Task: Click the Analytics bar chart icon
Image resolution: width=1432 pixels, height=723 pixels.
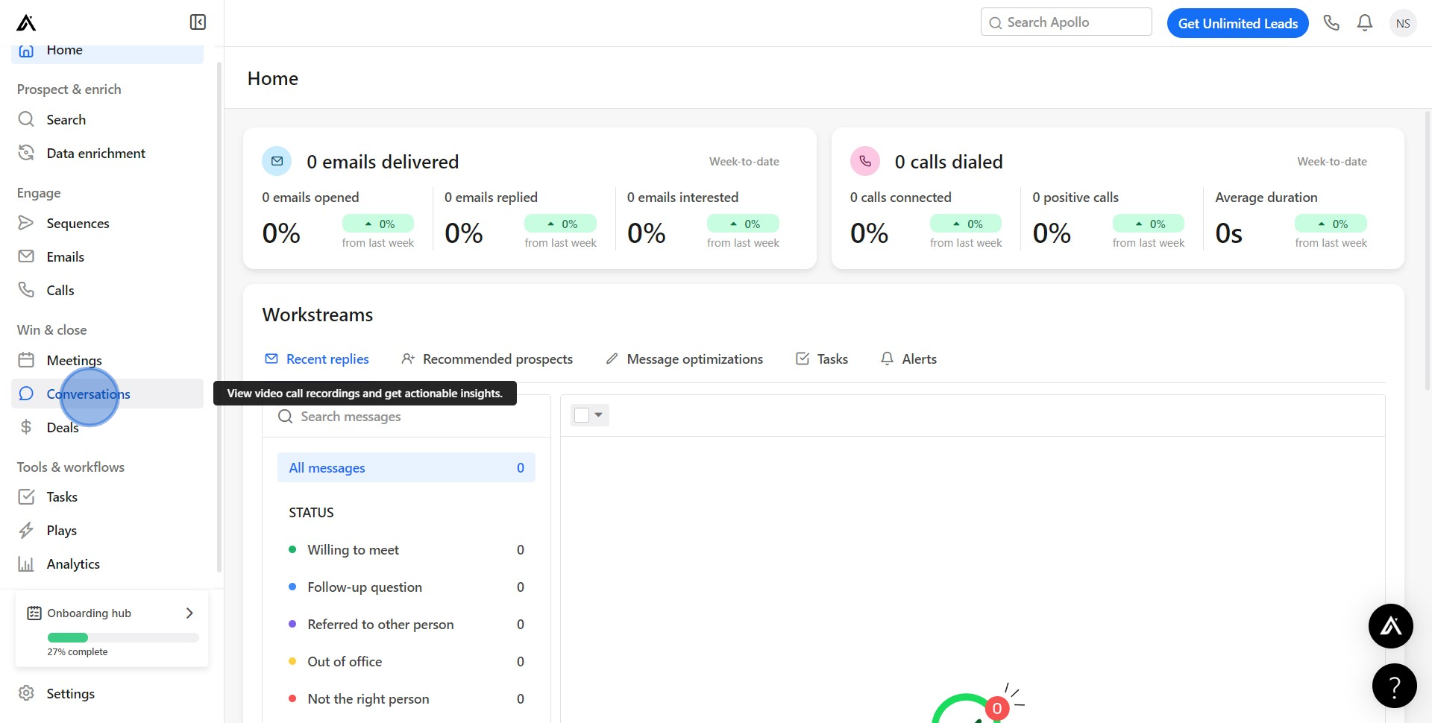Action: 26,563
